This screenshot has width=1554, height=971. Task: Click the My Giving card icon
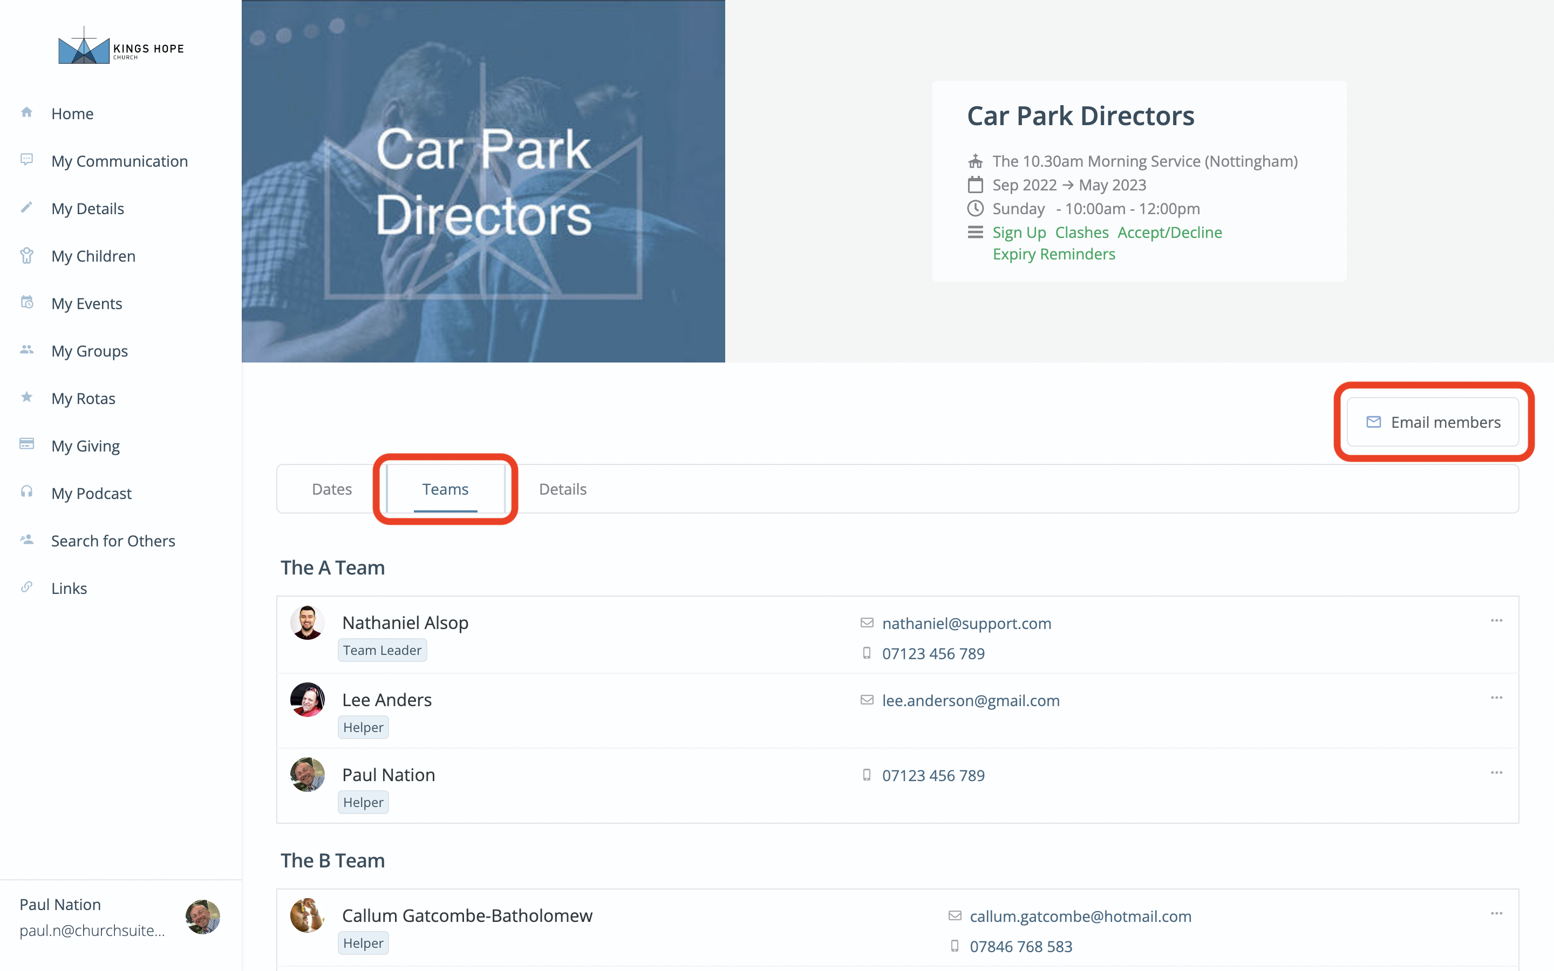click(26, 445)
